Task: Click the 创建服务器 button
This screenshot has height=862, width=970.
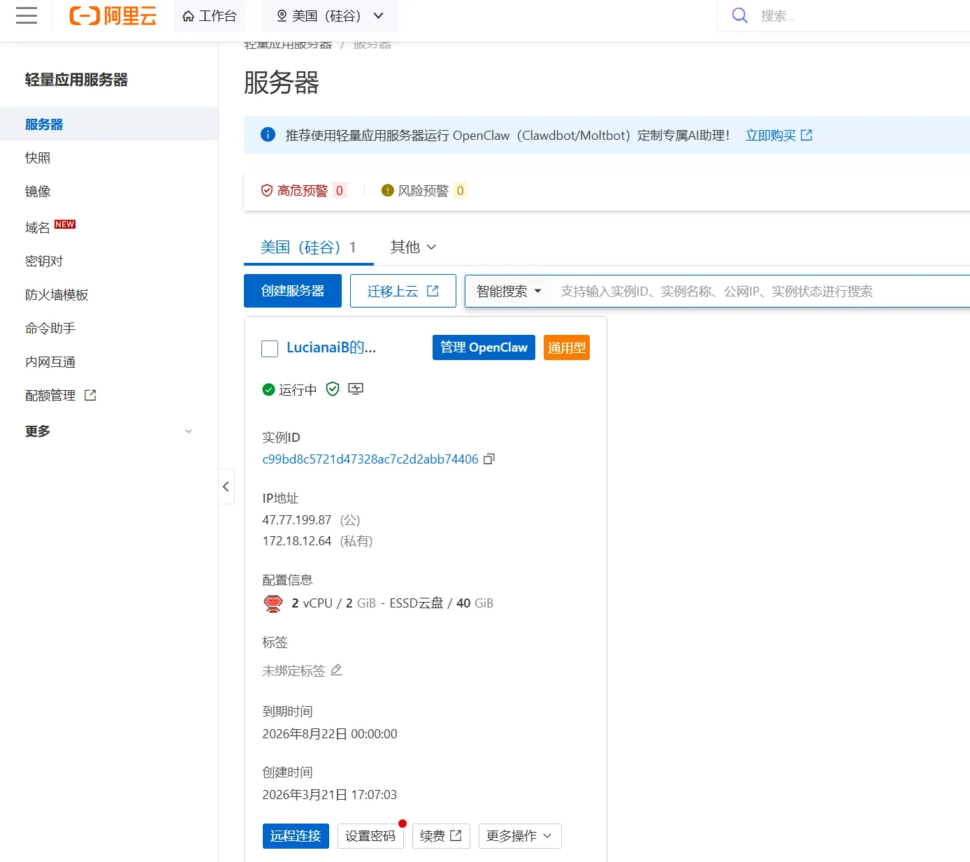Action: pos(293,291)
